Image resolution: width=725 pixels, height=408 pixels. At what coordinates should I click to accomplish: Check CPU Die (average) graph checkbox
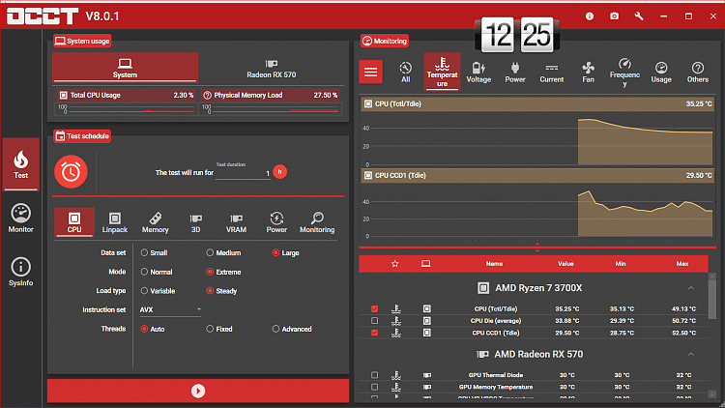coord(374,321)
